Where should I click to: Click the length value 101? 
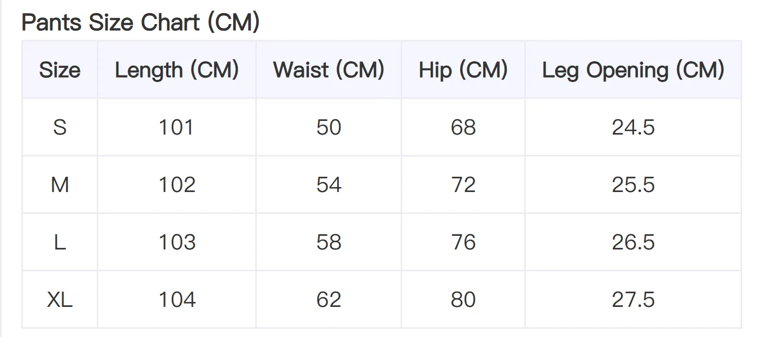point(177,127)
